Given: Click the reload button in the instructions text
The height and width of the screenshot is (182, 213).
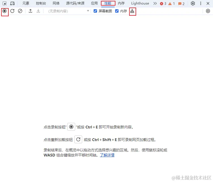Looking at the screenshot, I should tap(78, 139).
